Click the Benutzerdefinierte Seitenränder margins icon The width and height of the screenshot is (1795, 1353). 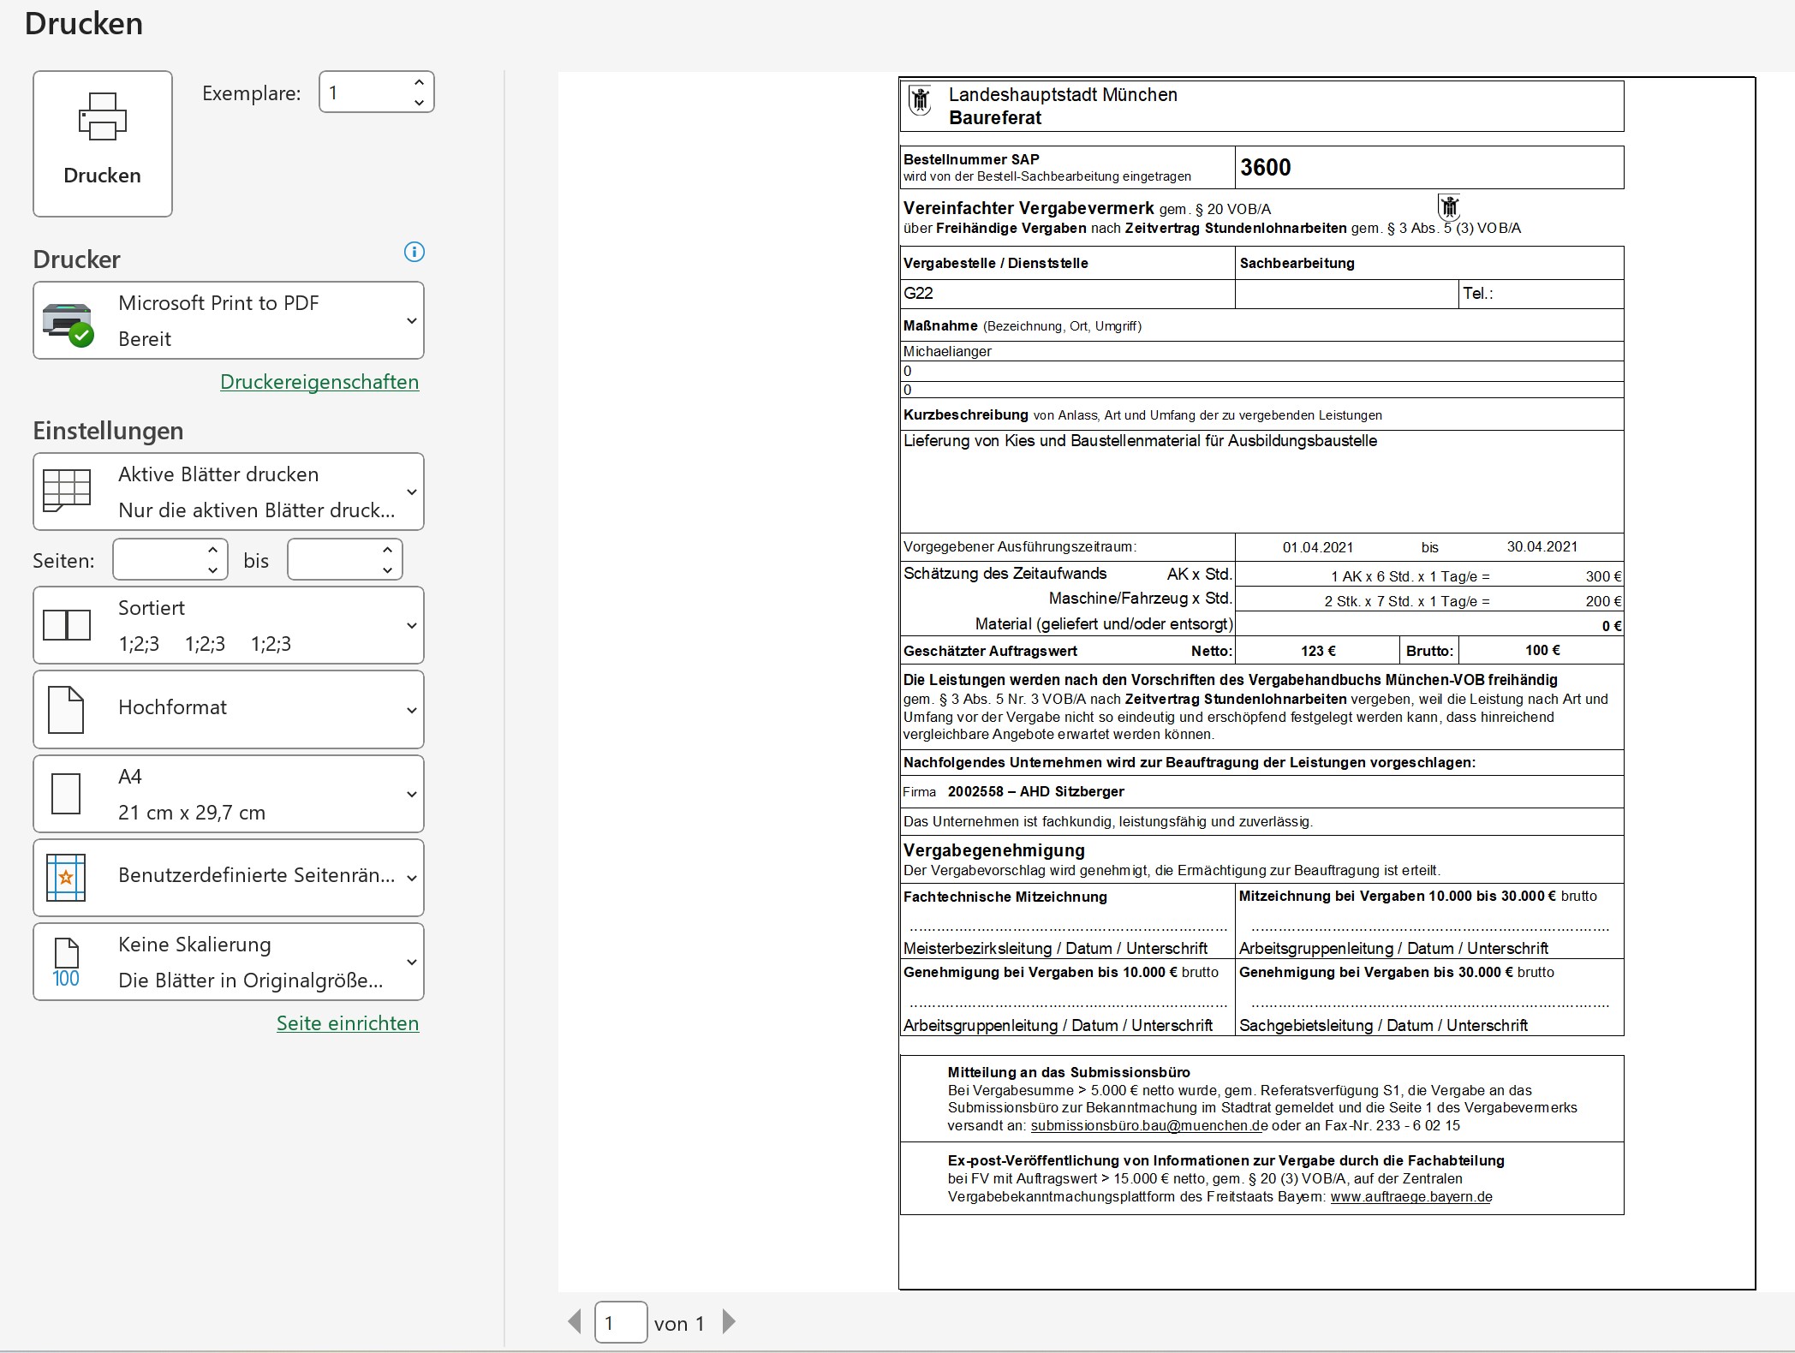coord(66,878)
